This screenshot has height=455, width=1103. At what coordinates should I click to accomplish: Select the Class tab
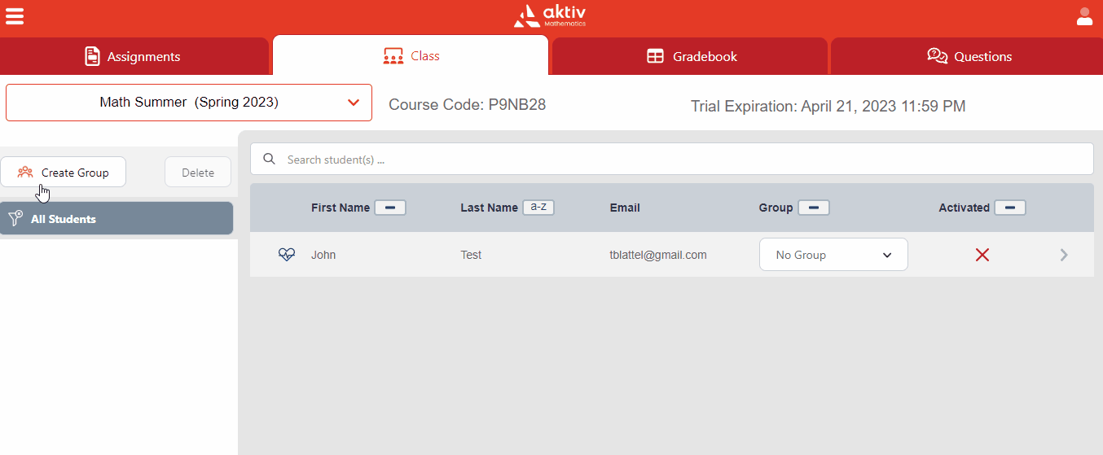coord(411,55)
